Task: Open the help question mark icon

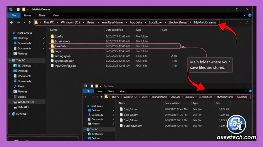Action: pyautogui.click(x=250, y=15)
